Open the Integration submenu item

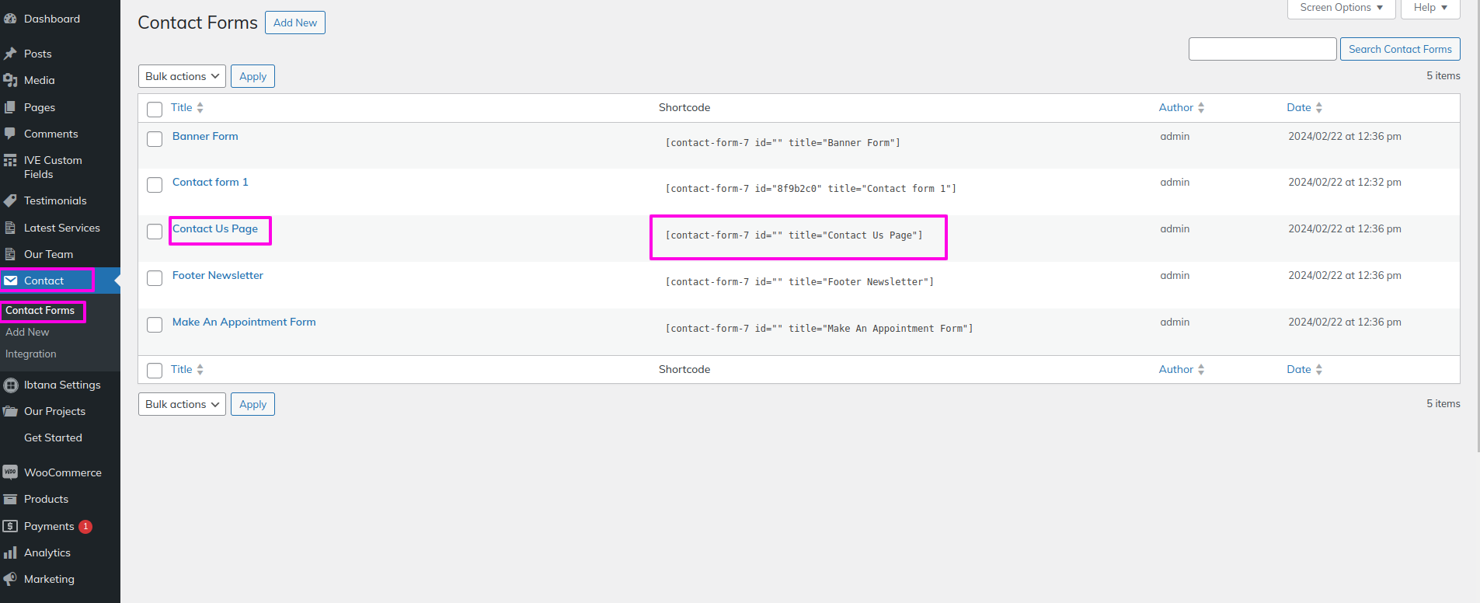(31, 354)
